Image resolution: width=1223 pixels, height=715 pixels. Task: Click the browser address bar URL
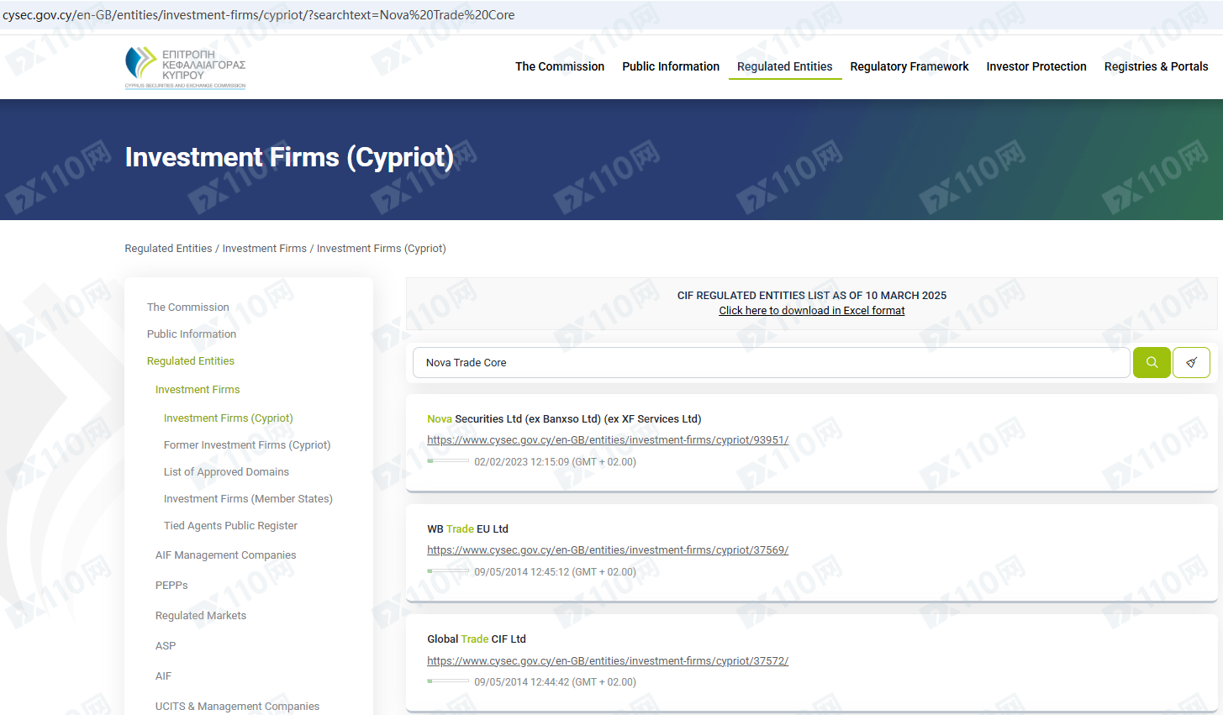(259, 15)
